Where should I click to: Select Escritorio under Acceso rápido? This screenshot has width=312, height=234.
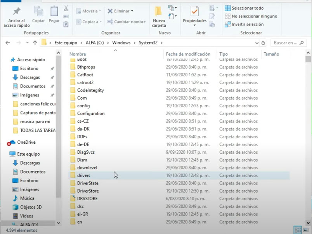(x=29, y=69)
